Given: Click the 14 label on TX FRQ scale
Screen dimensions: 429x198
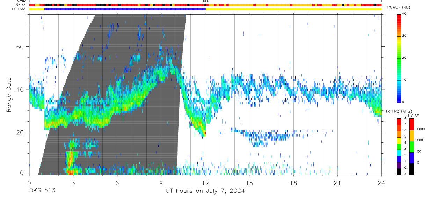Looking at the screenshot, I should pyautogui.click(x=405, y=143).
